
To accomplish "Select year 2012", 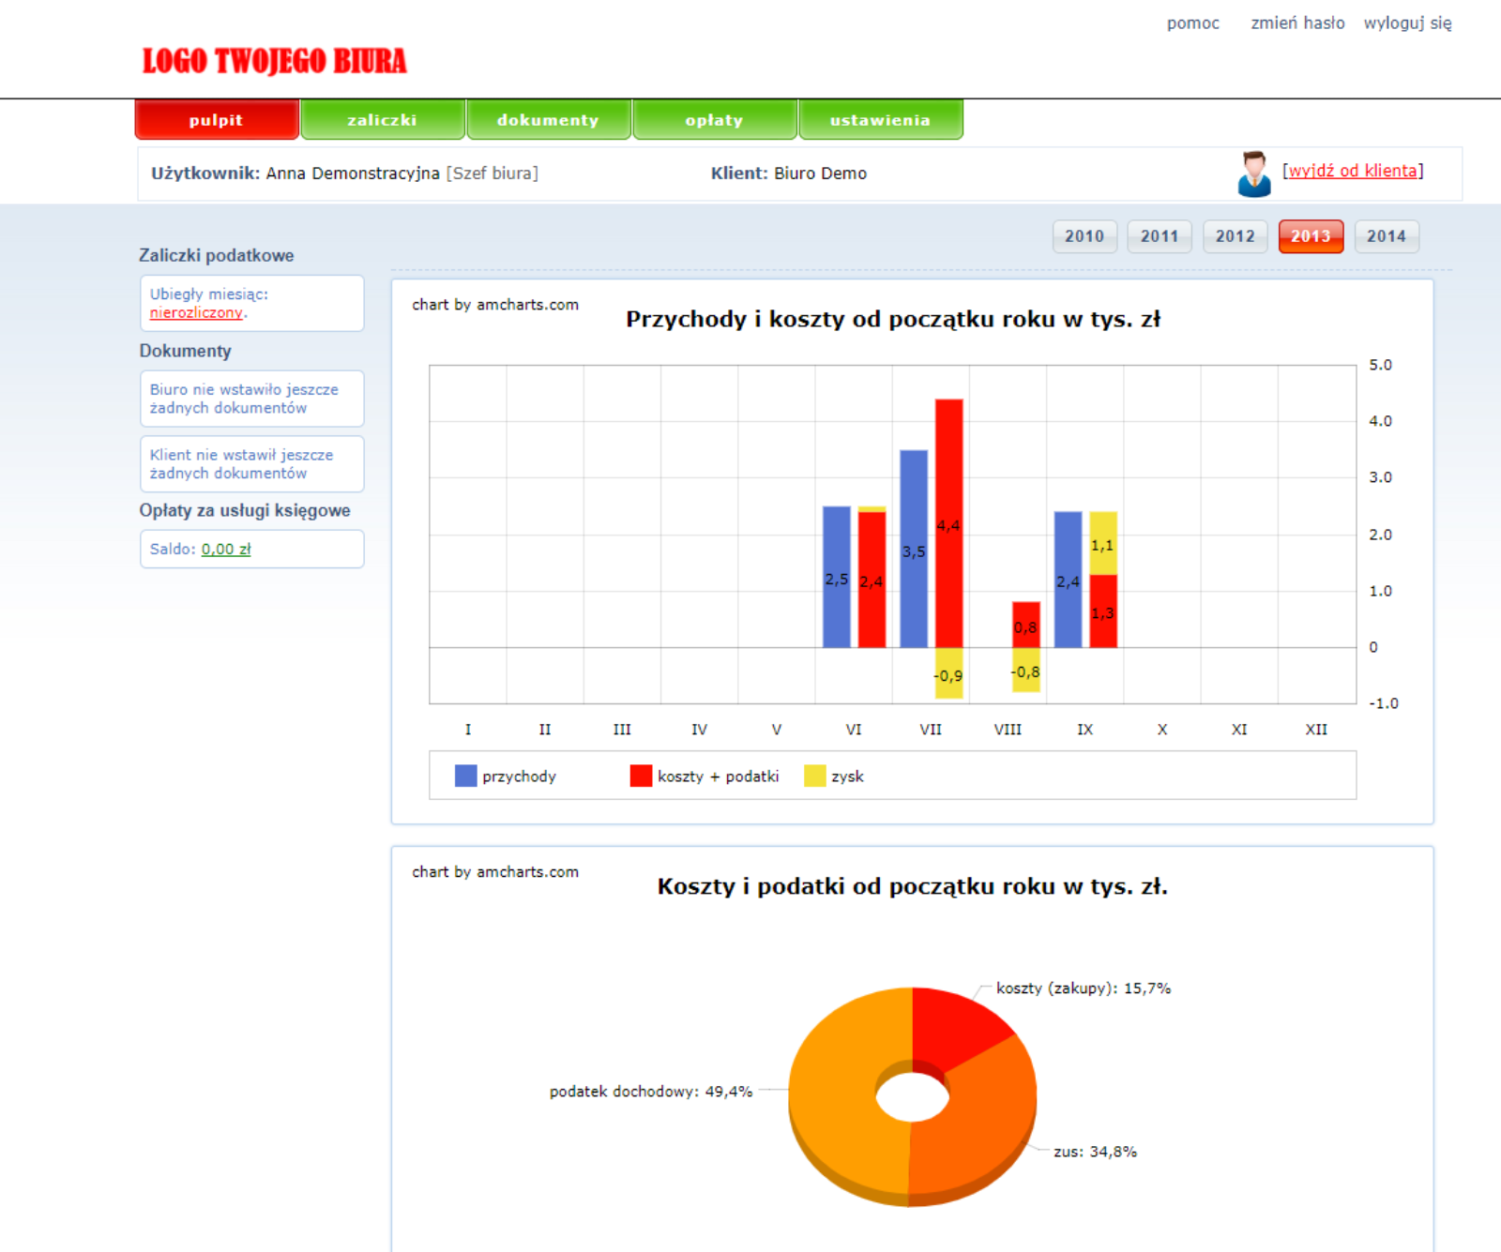I will [x=1235, y=236].
